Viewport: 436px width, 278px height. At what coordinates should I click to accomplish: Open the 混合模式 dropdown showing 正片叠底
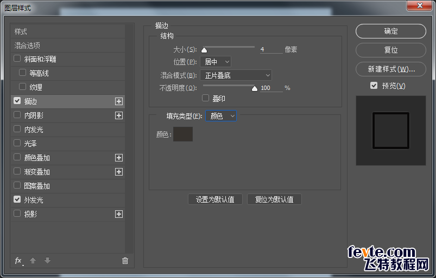pyautogui.click(x=236, y=75)
